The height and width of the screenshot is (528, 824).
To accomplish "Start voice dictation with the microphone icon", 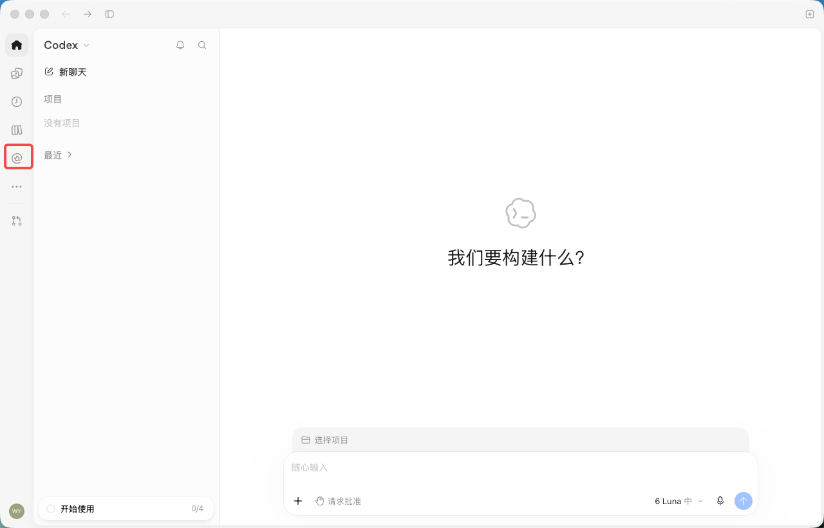I will point(720,501).
